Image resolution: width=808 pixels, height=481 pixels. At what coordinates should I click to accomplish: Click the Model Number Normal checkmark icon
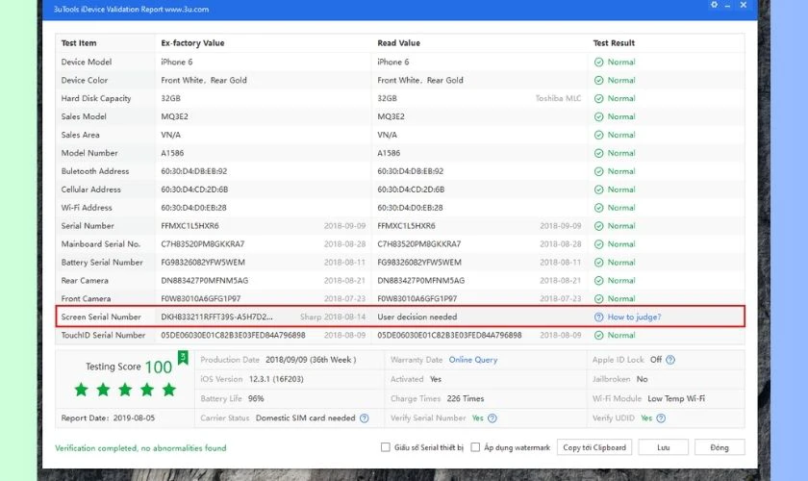pos(598,153)
